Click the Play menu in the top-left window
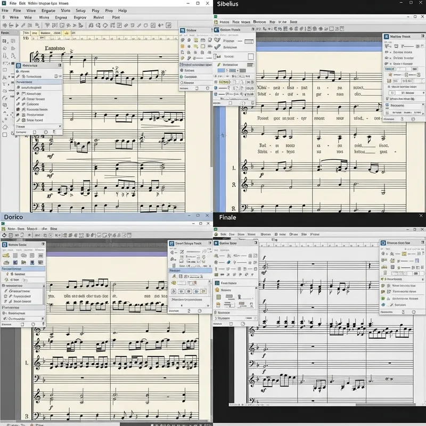The width and height of the screenshot is (426, 426). (95, 10)
